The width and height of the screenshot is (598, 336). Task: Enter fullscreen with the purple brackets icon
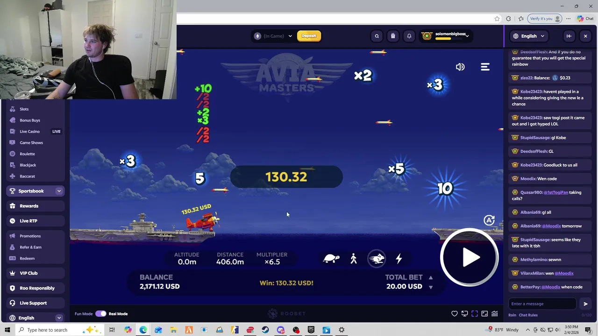click(475, 314)
